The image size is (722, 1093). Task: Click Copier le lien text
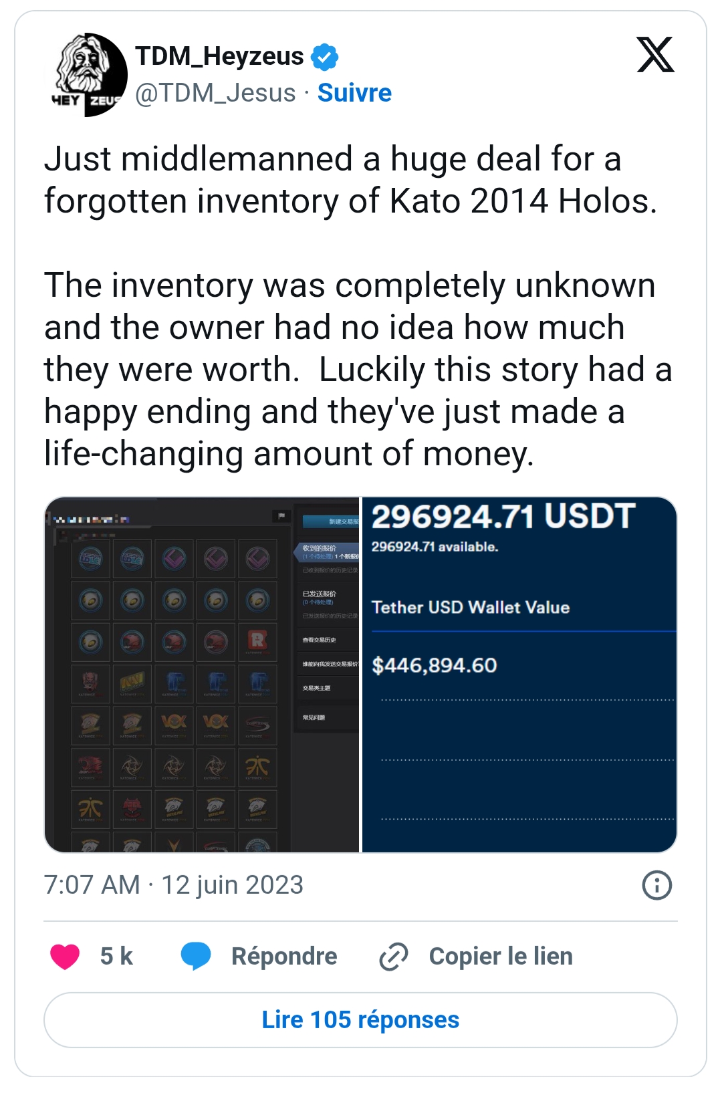point(501,956)
